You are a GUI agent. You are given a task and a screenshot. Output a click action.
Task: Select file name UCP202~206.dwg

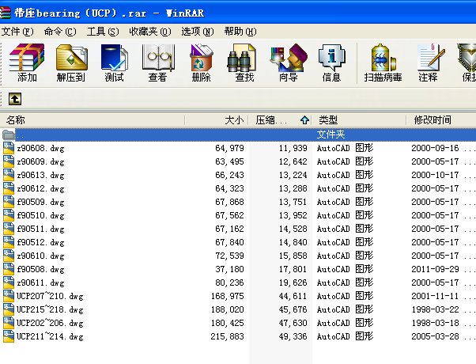click(x=50, y=323)
